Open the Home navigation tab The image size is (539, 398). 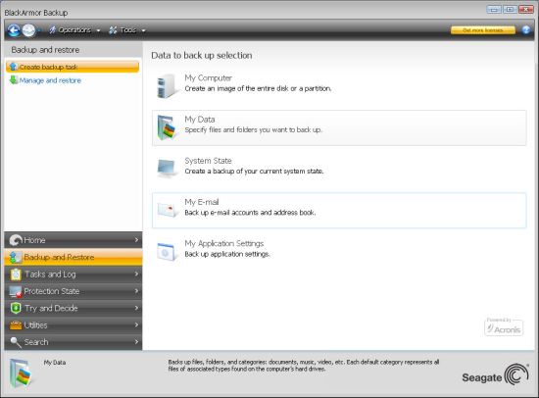pos(73,240)
